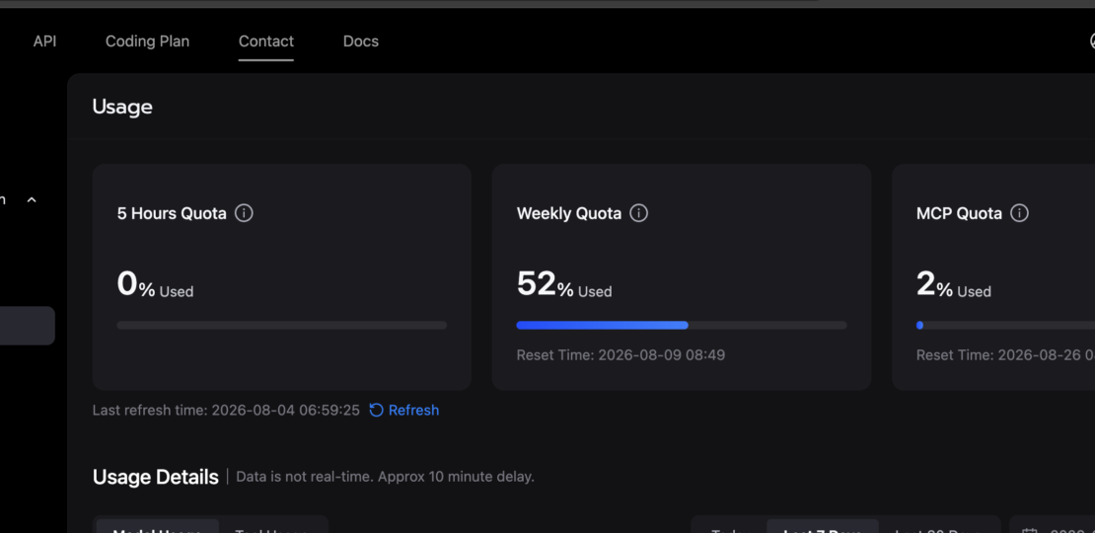Click the Usage heading
Viewport: 1095px width, 533px height.
[122, 107]
